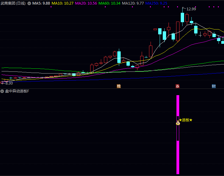Viewport: 224px width, 176px height.
Task: Open the main chart indicator dropdown arrow
Action: 29,3
